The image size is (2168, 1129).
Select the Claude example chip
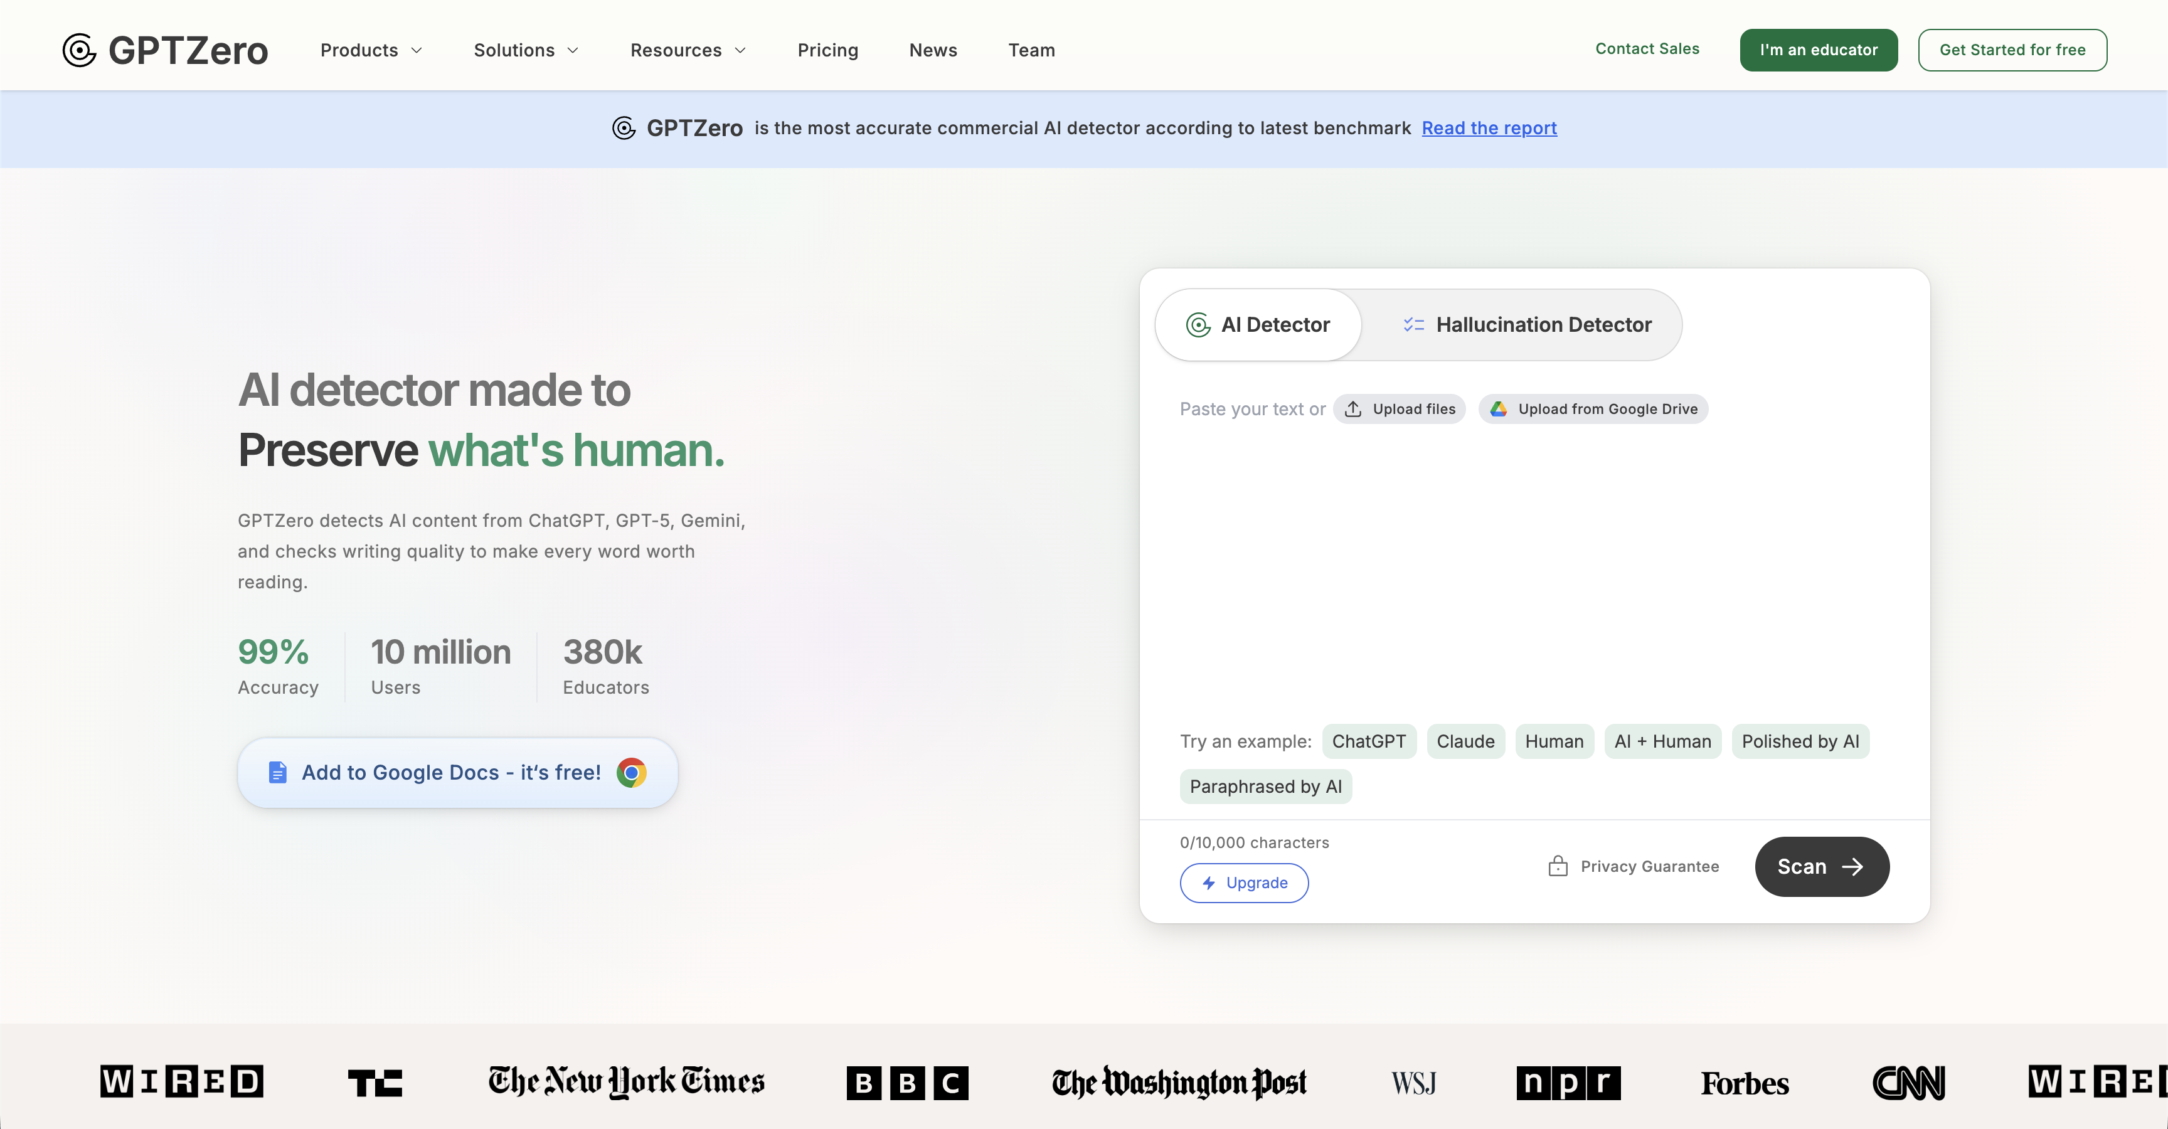click(x=1465, y=741)
